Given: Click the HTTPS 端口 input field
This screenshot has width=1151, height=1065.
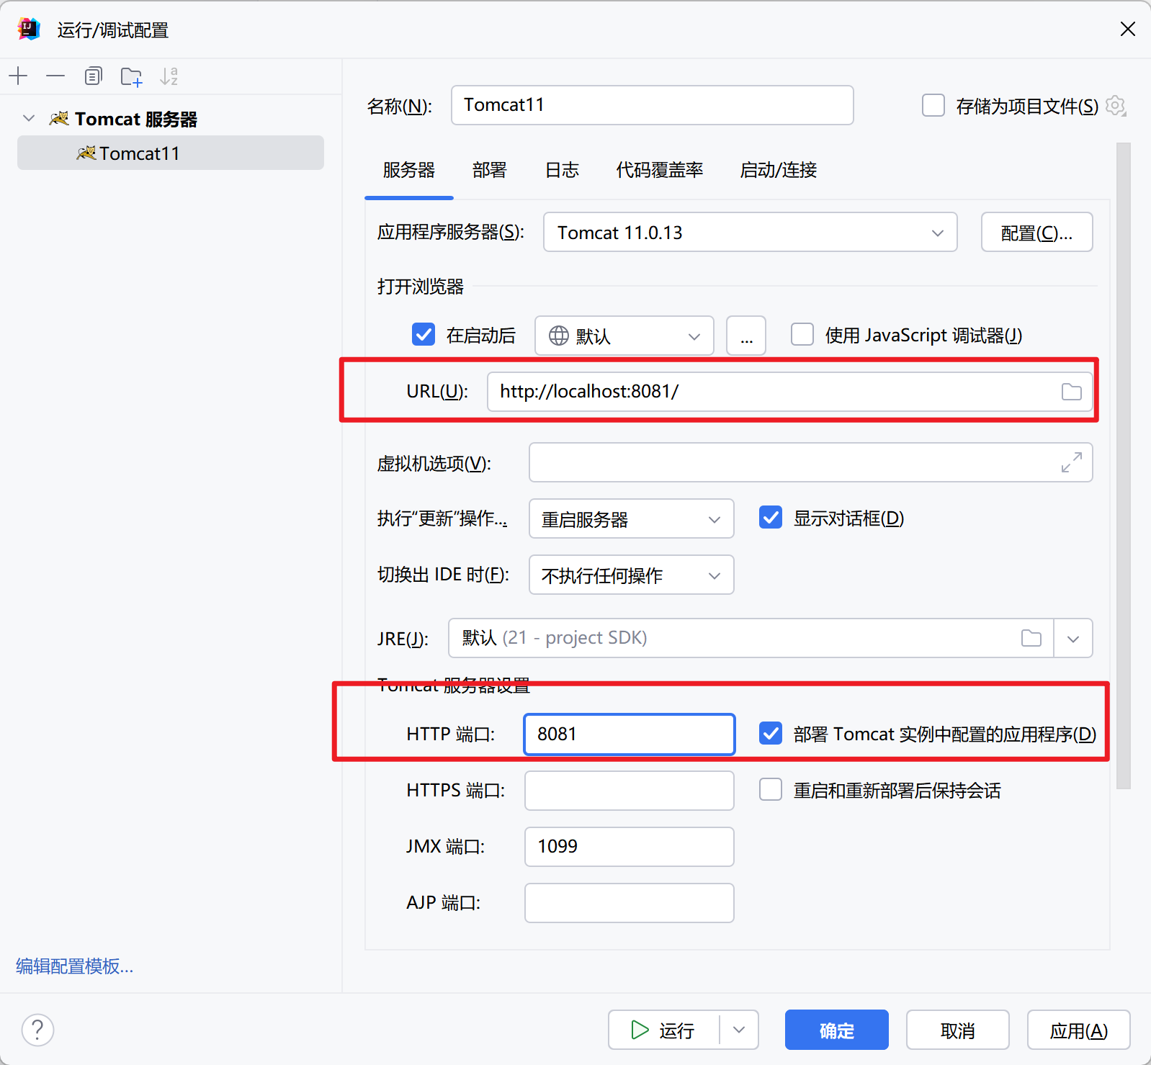Looking at the screenshot, I should pyautogui.click(x=630, y=790).
